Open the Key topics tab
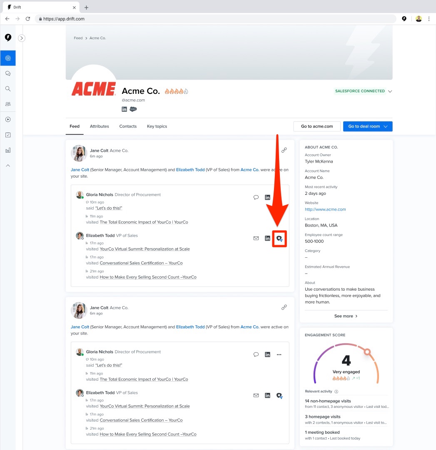 157,126
